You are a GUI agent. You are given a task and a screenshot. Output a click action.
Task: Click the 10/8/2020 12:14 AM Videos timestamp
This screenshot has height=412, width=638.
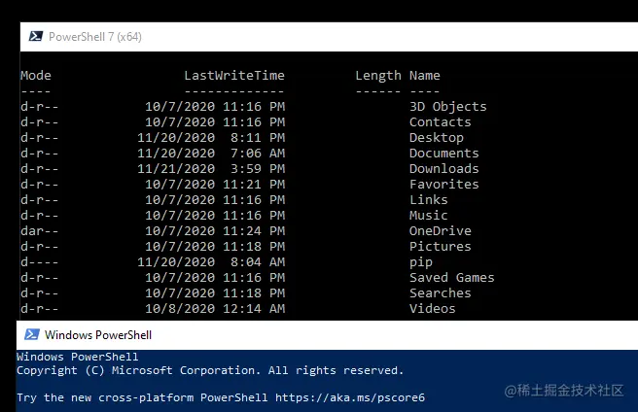coord(215,309)
